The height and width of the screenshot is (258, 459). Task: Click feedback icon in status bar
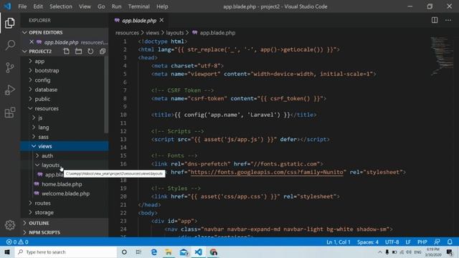(437, 242)
